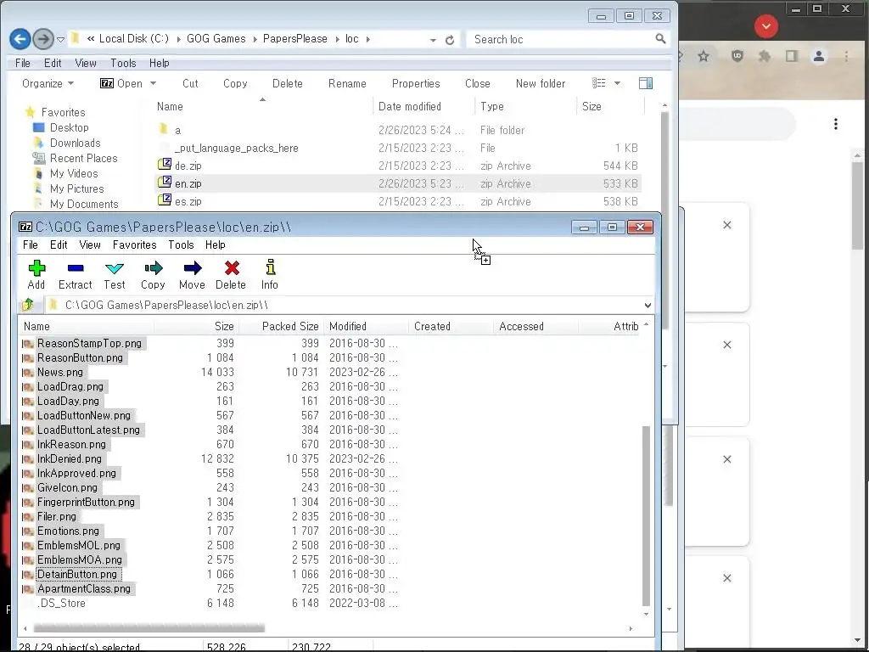Open the browser profile avatar icon
Screen dimensions: 869x652
[819, 56]
